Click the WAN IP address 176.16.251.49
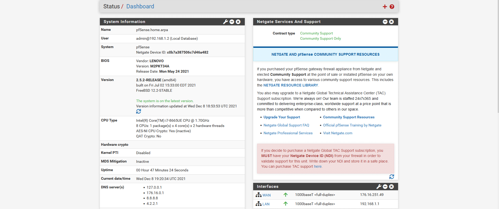This screenshot has width=499, height=209. click(372, 195)
